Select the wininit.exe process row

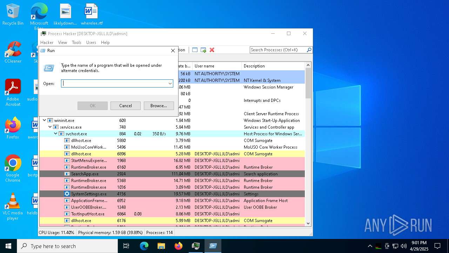[x=172, y=121]
